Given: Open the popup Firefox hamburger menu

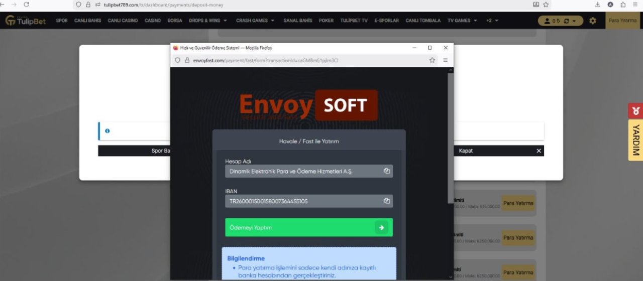Looking at the screenshot, I should pos(445,60).
